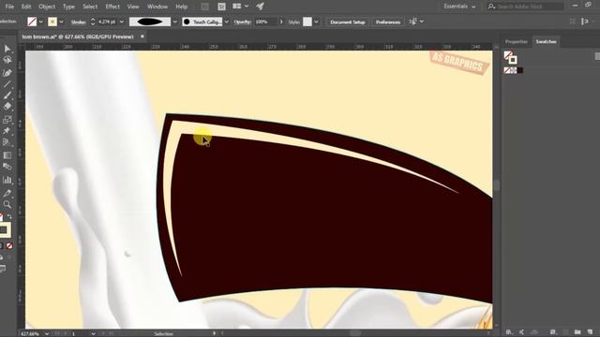Click the Opacity label link
This screenshot has width=600, height=337.
[242, 22]
